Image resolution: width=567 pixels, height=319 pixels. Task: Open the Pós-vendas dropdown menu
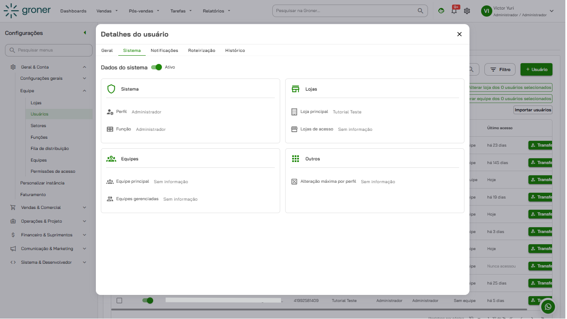pyautogui.click(x=144, y=11)
